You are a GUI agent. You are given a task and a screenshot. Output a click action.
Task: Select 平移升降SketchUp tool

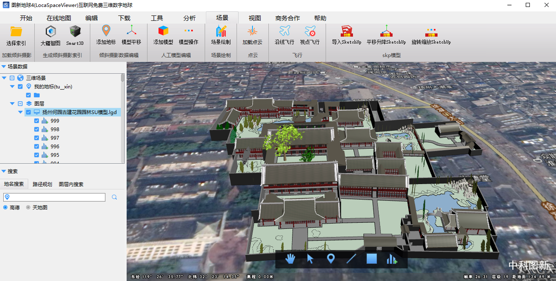click(x=386, y=34)
